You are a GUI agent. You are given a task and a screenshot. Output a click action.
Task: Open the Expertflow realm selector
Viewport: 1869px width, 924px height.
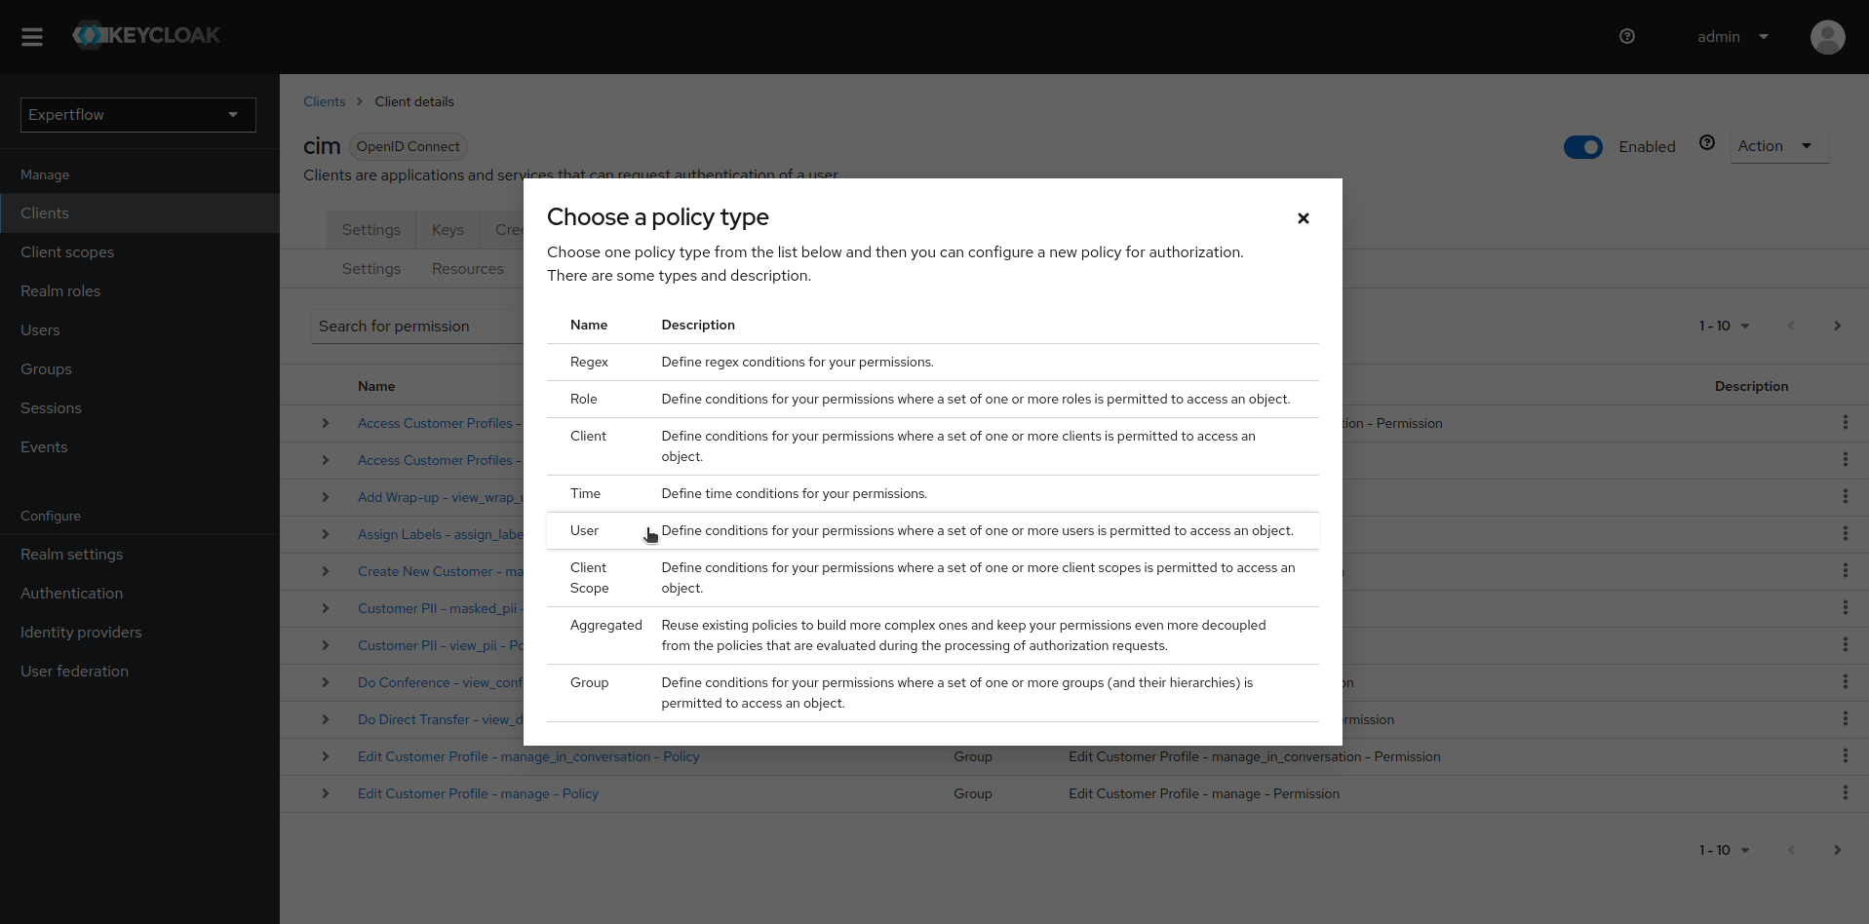(136, 114)
